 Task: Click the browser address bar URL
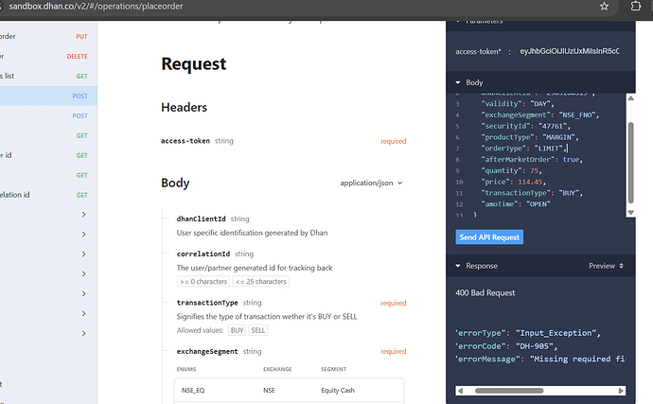tap(95, 7)
